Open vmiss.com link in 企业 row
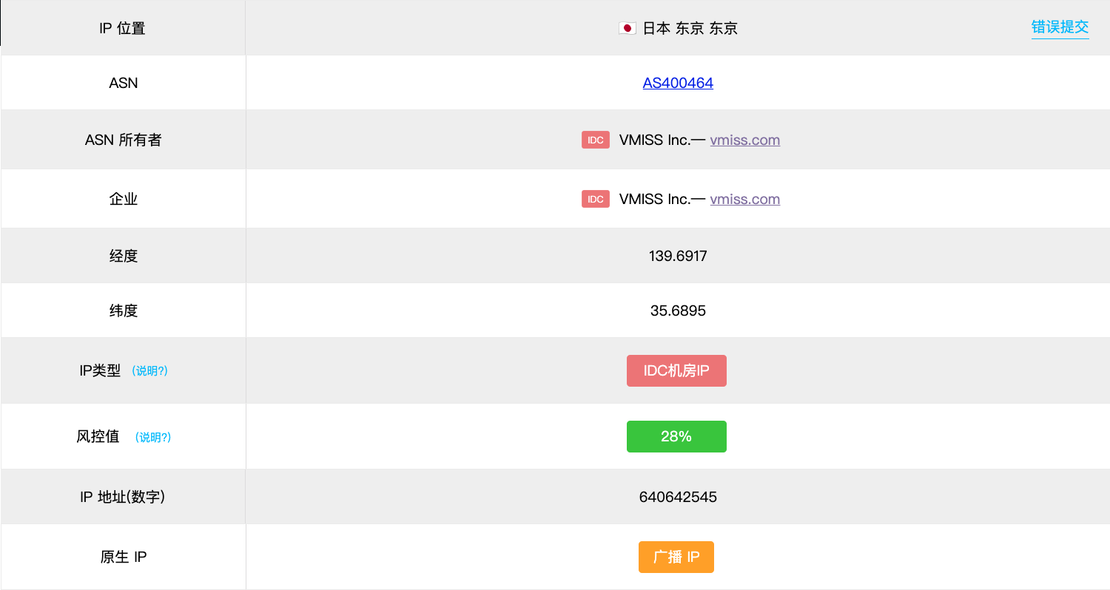This screenshot has height=590, width=1110. coord(744,199)
